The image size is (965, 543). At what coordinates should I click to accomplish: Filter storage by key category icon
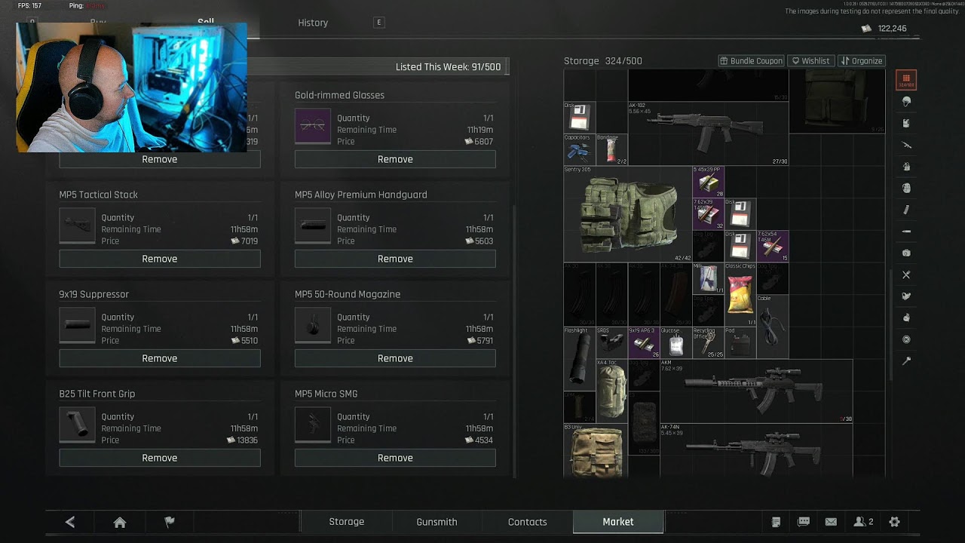pyautogui.click(x=906, y=361)
